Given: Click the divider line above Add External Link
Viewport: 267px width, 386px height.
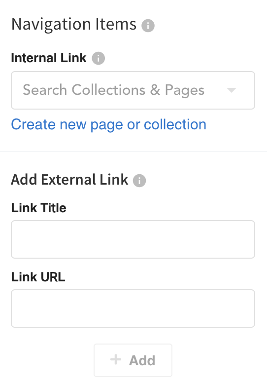Looking at the screenshot, I should [x=133, y=152].
